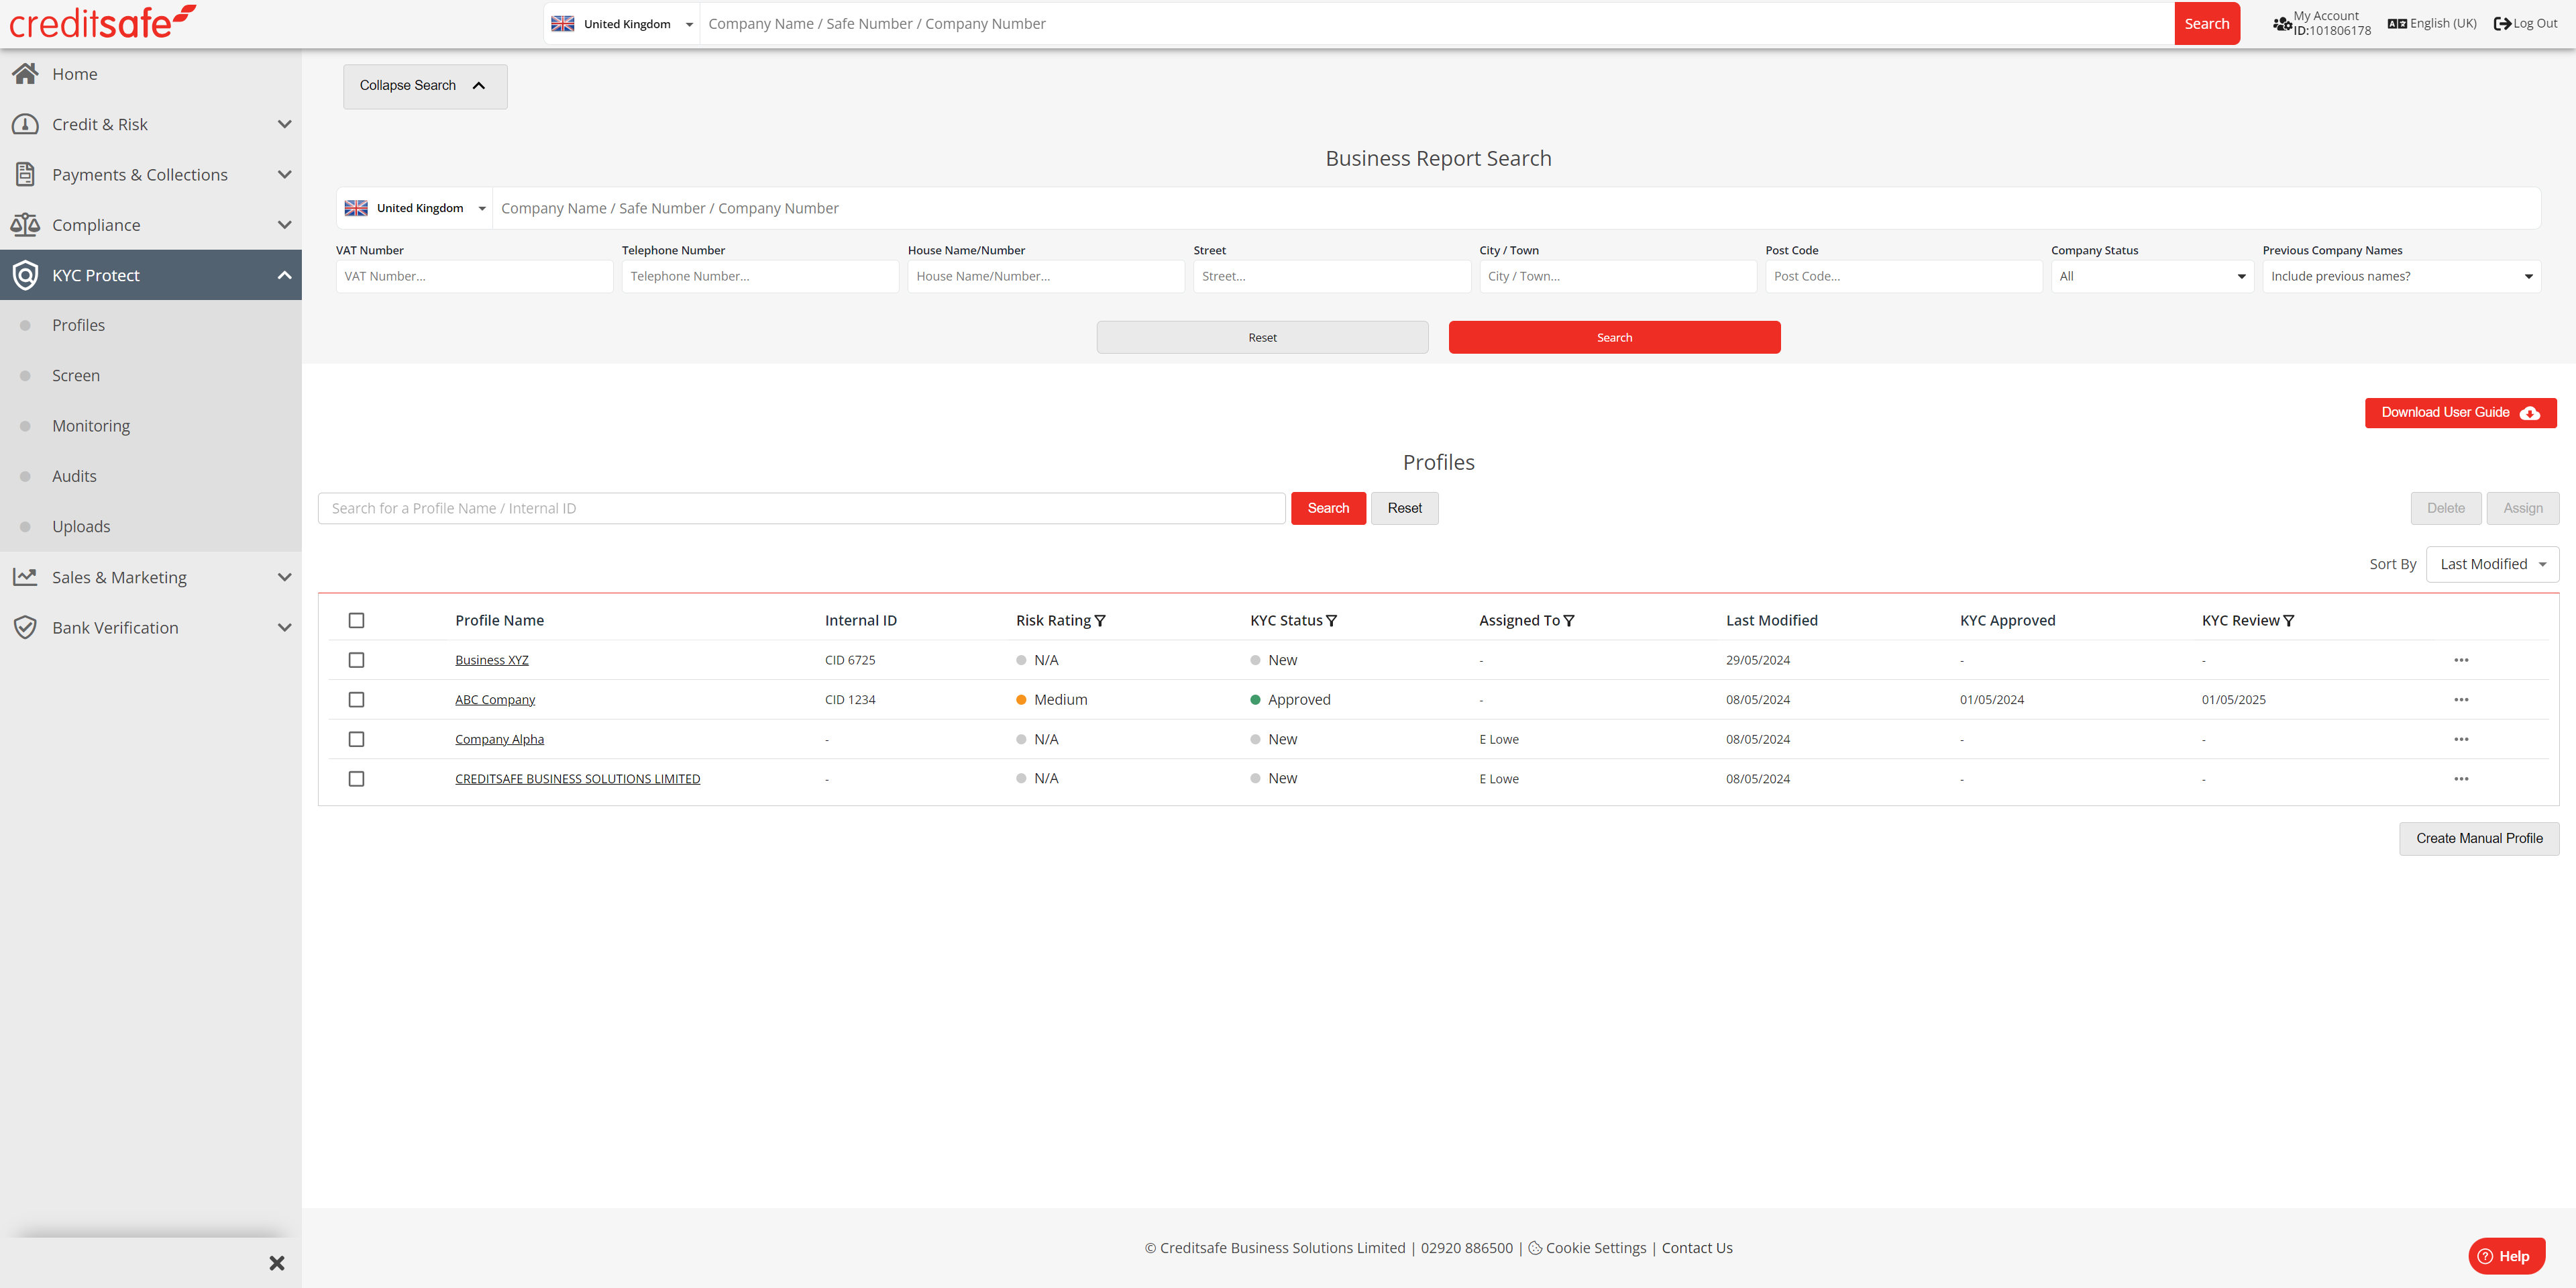Click the Profiles Reset button
Image resolution: width=2576 pixels, height=1288 pixels.
tap(1404, 508)
